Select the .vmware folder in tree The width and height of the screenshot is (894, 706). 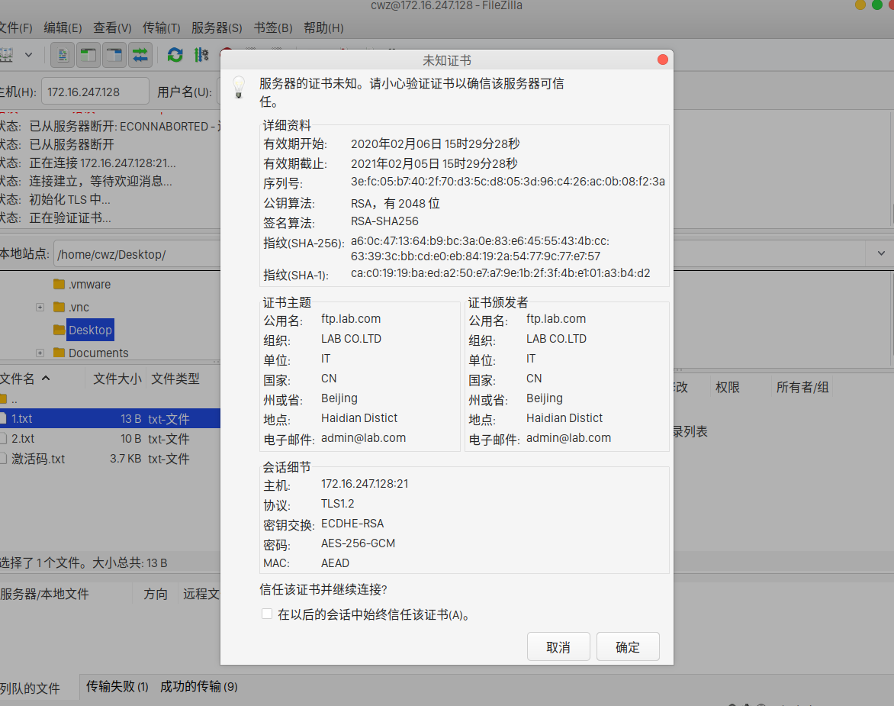click(x=89, y=284)
